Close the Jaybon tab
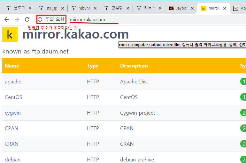The image size is (246, 163). [192, 8]
